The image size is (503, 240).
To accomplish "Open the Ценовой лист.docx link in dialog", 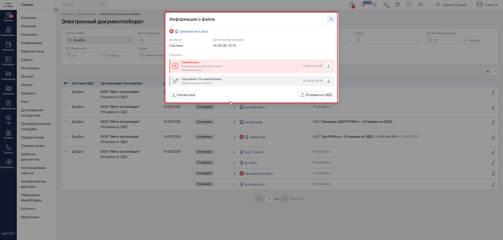I will [x=194, y=31].
